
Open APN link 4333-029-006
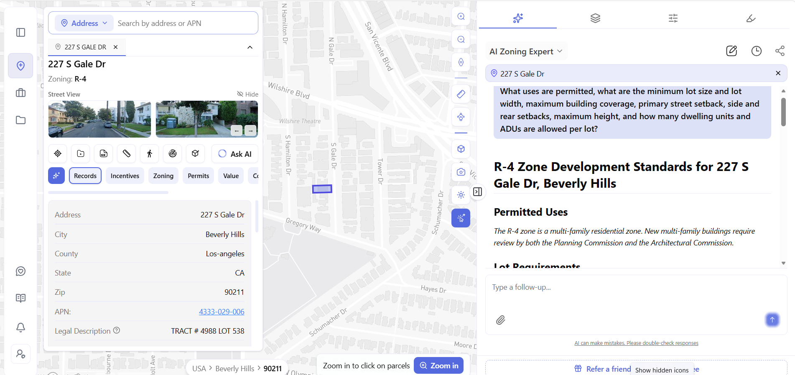pos(222,312)
